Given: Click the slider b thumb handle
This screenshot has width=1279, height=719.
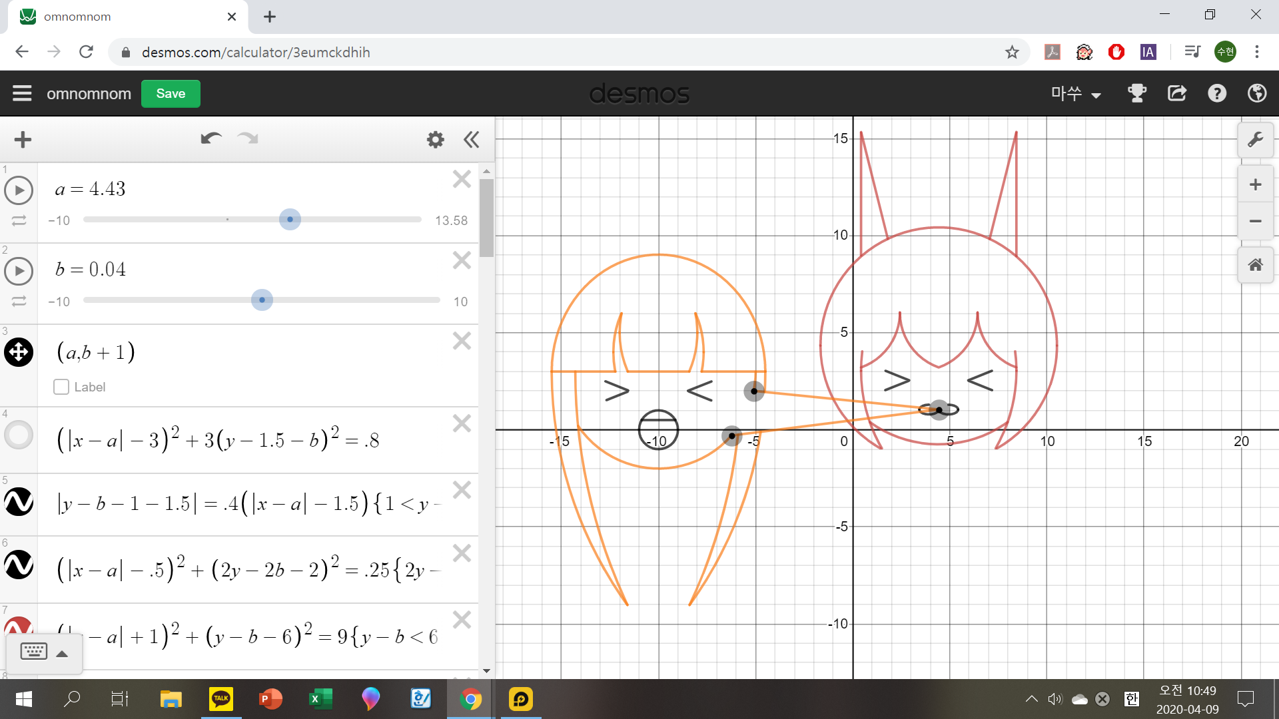Looking at the screenshot, I should click(x=262, y=300).
